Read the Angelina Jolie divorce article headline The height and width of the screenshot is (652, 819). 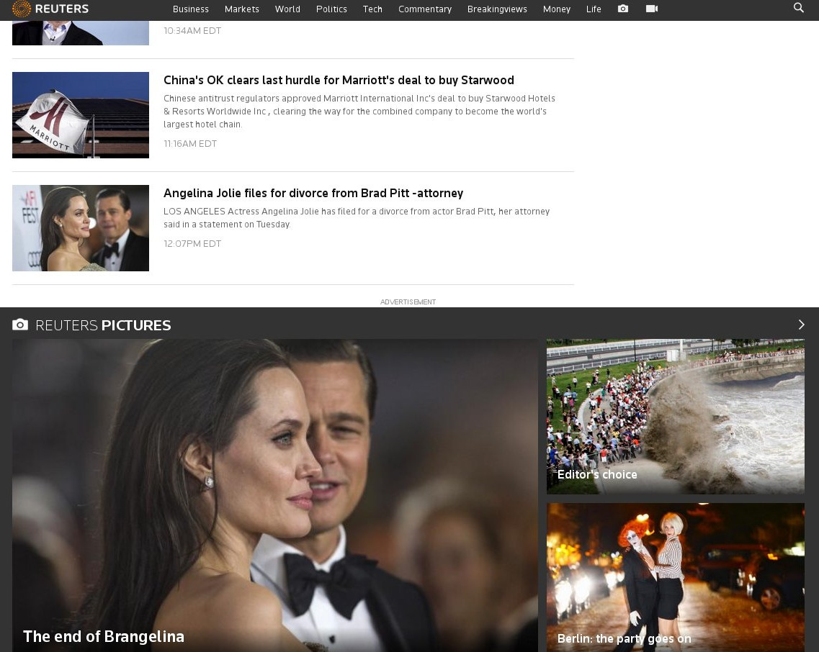point(313,193)
